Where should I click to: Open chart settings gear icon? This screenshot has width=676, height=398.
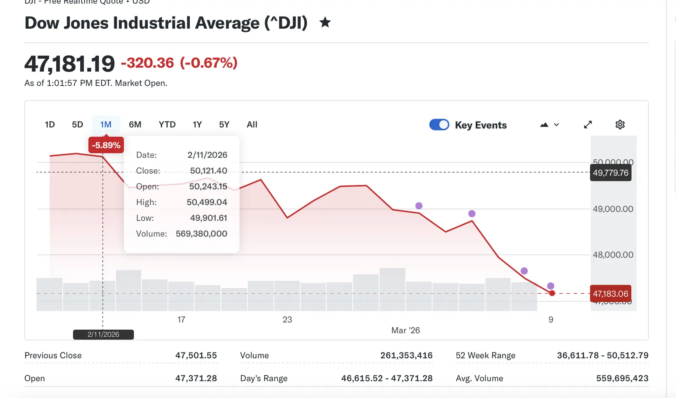(x=620, y=125)
